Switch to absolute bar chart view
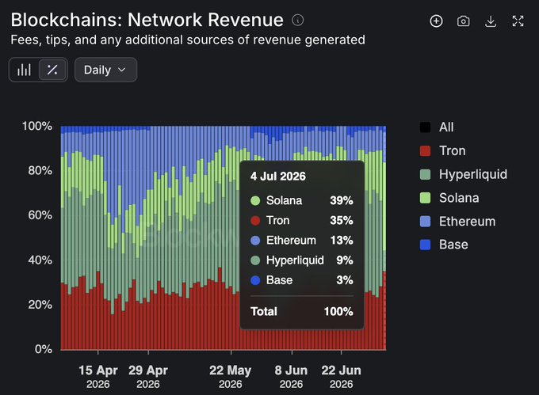539x395 pixels. (24, 70)
